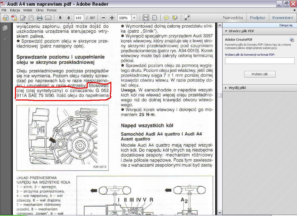Go to previous page arrow
This screenshot has height=216, width=297.
coord(60,18)
